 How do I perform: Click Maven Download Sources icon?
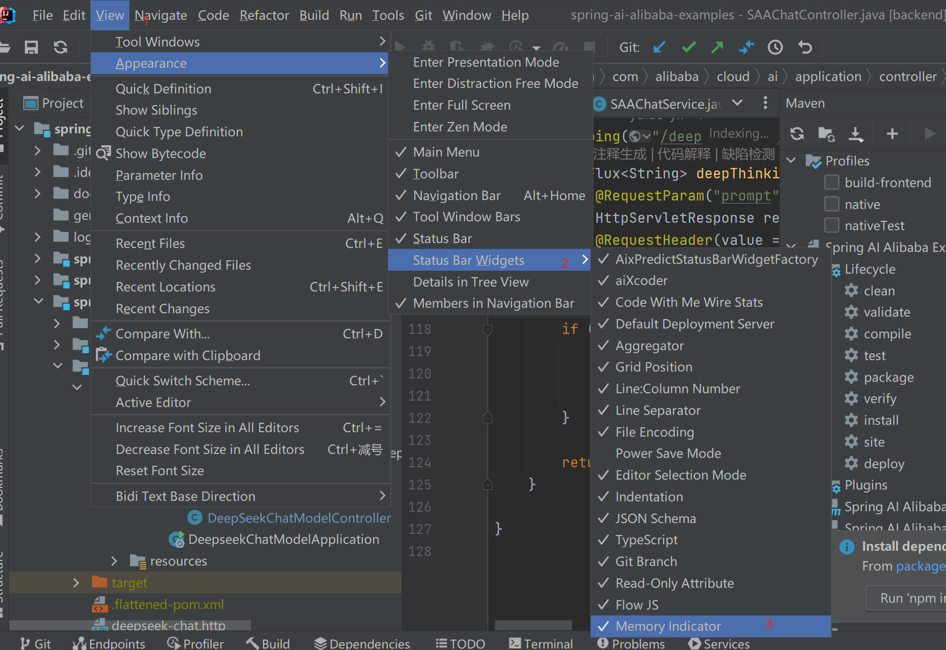click(856, 134)
